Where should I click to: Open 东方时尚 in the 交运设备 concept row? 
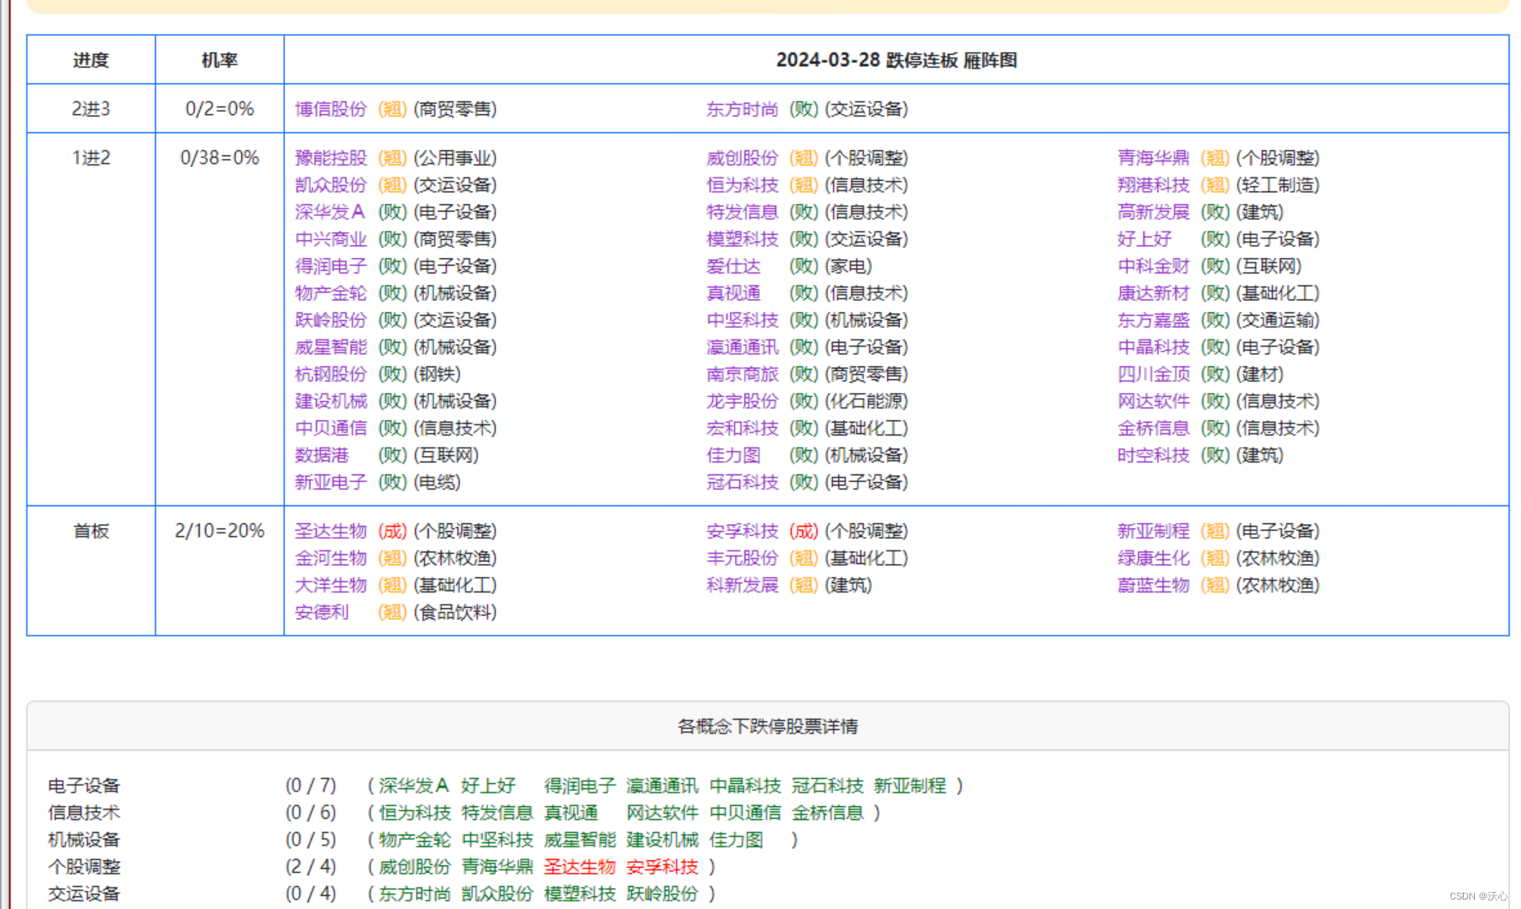(414, 894)
